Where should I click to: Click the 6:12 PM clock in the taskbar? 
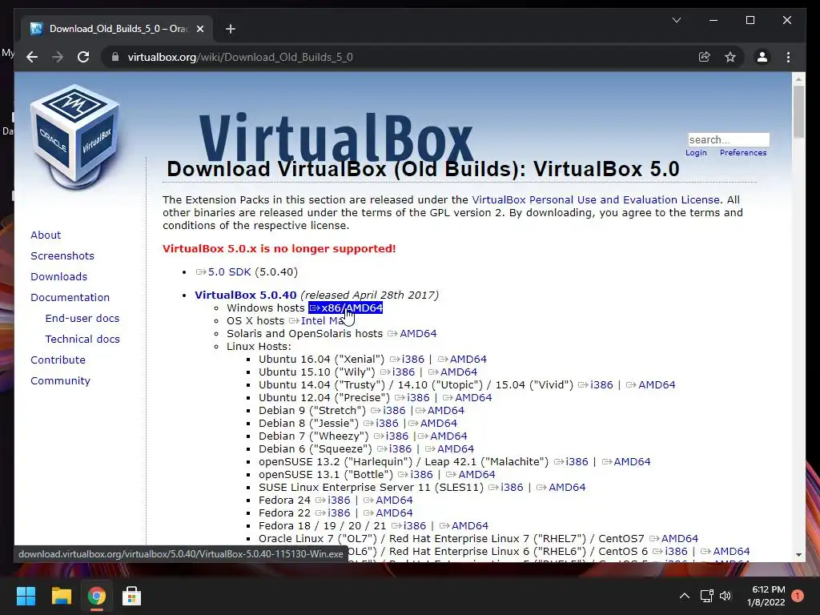pyautogui.click(x=768, y=589)
